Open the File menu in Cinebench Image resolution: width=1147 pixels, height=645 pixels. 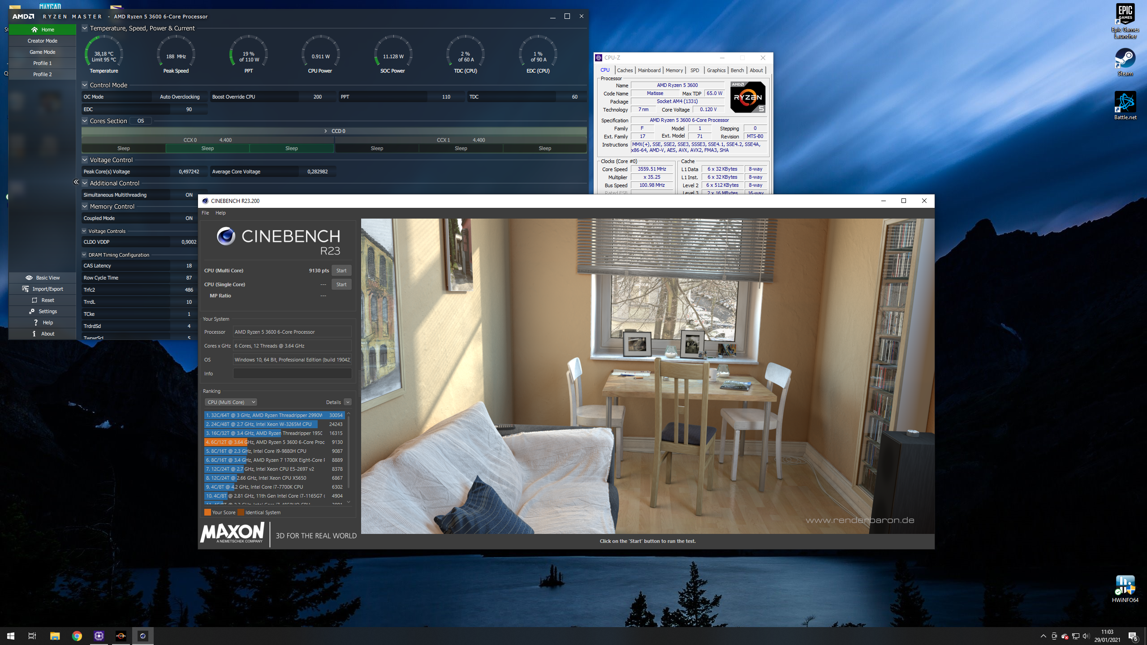click(205, 213)
